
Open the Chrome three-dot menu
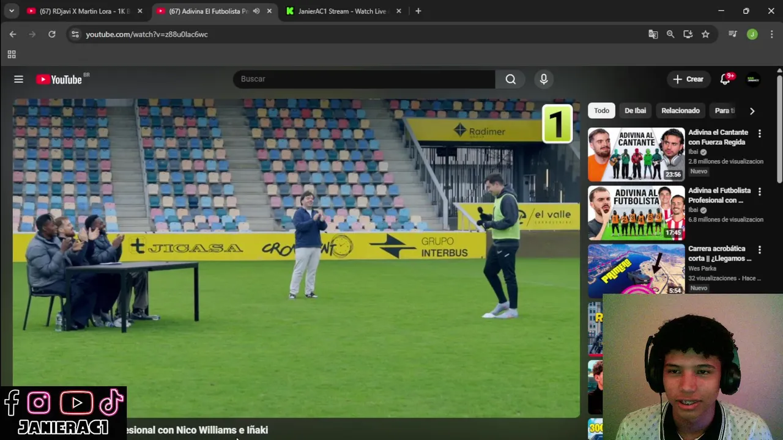(772, 34)
